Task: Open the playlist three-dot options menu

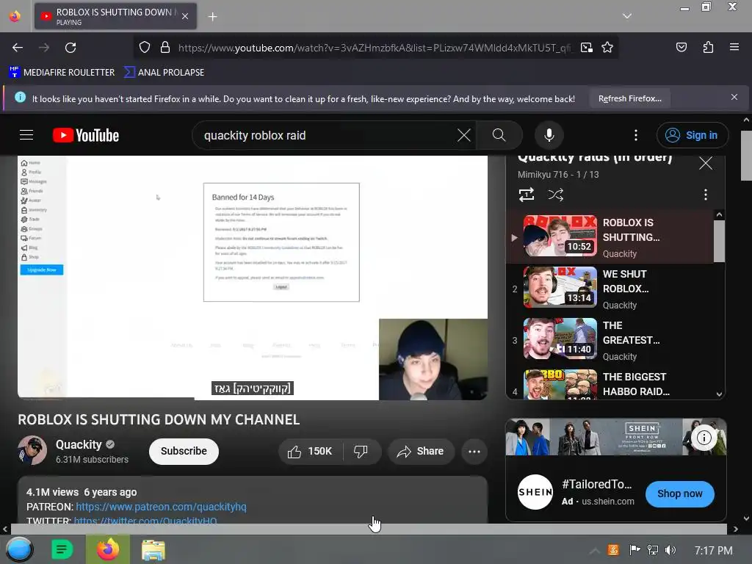Action: pos(705,195)
